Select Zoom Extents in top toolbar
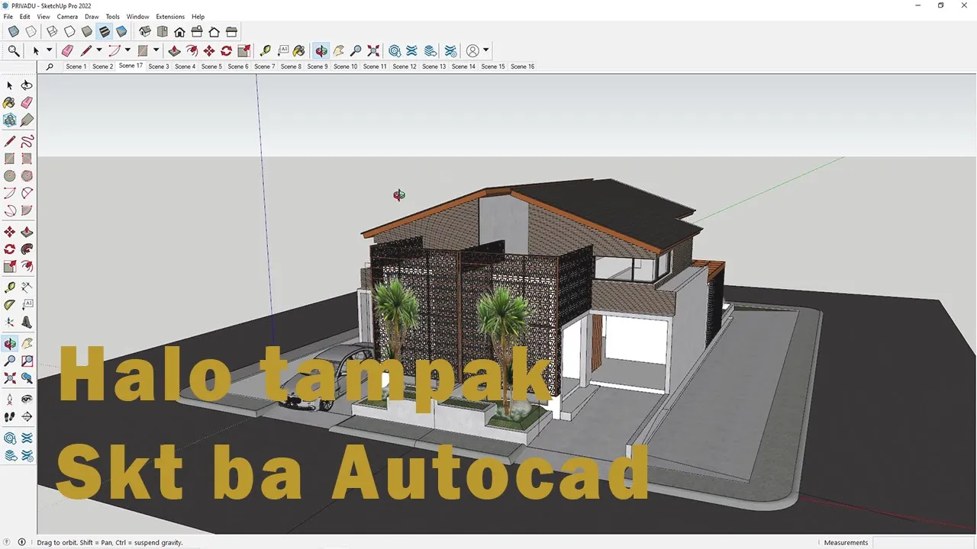 373,51
